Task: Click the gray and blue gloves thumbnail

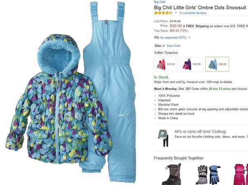Action: pos(208,175)
